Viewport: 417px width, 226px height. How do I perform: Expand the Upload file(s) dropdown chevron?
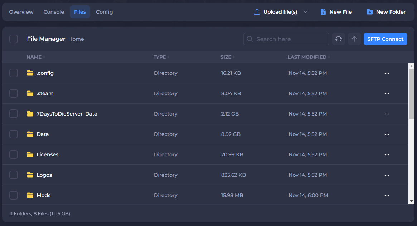click(305, 12)
